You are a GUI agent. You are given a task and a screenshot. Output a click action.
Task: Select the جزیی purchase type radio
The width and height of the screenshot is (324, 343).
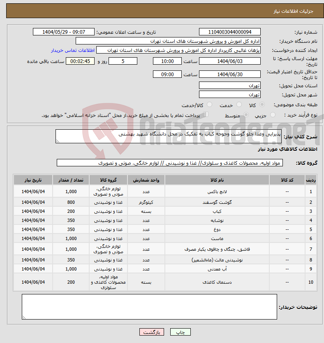(x=273, y=115)
